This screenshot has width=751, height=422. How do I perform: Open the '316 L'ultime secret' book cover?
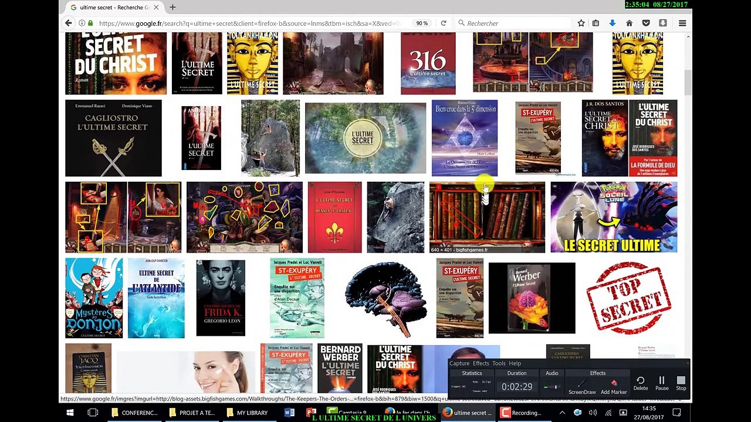pyautogui.click(x=428, y=63)
